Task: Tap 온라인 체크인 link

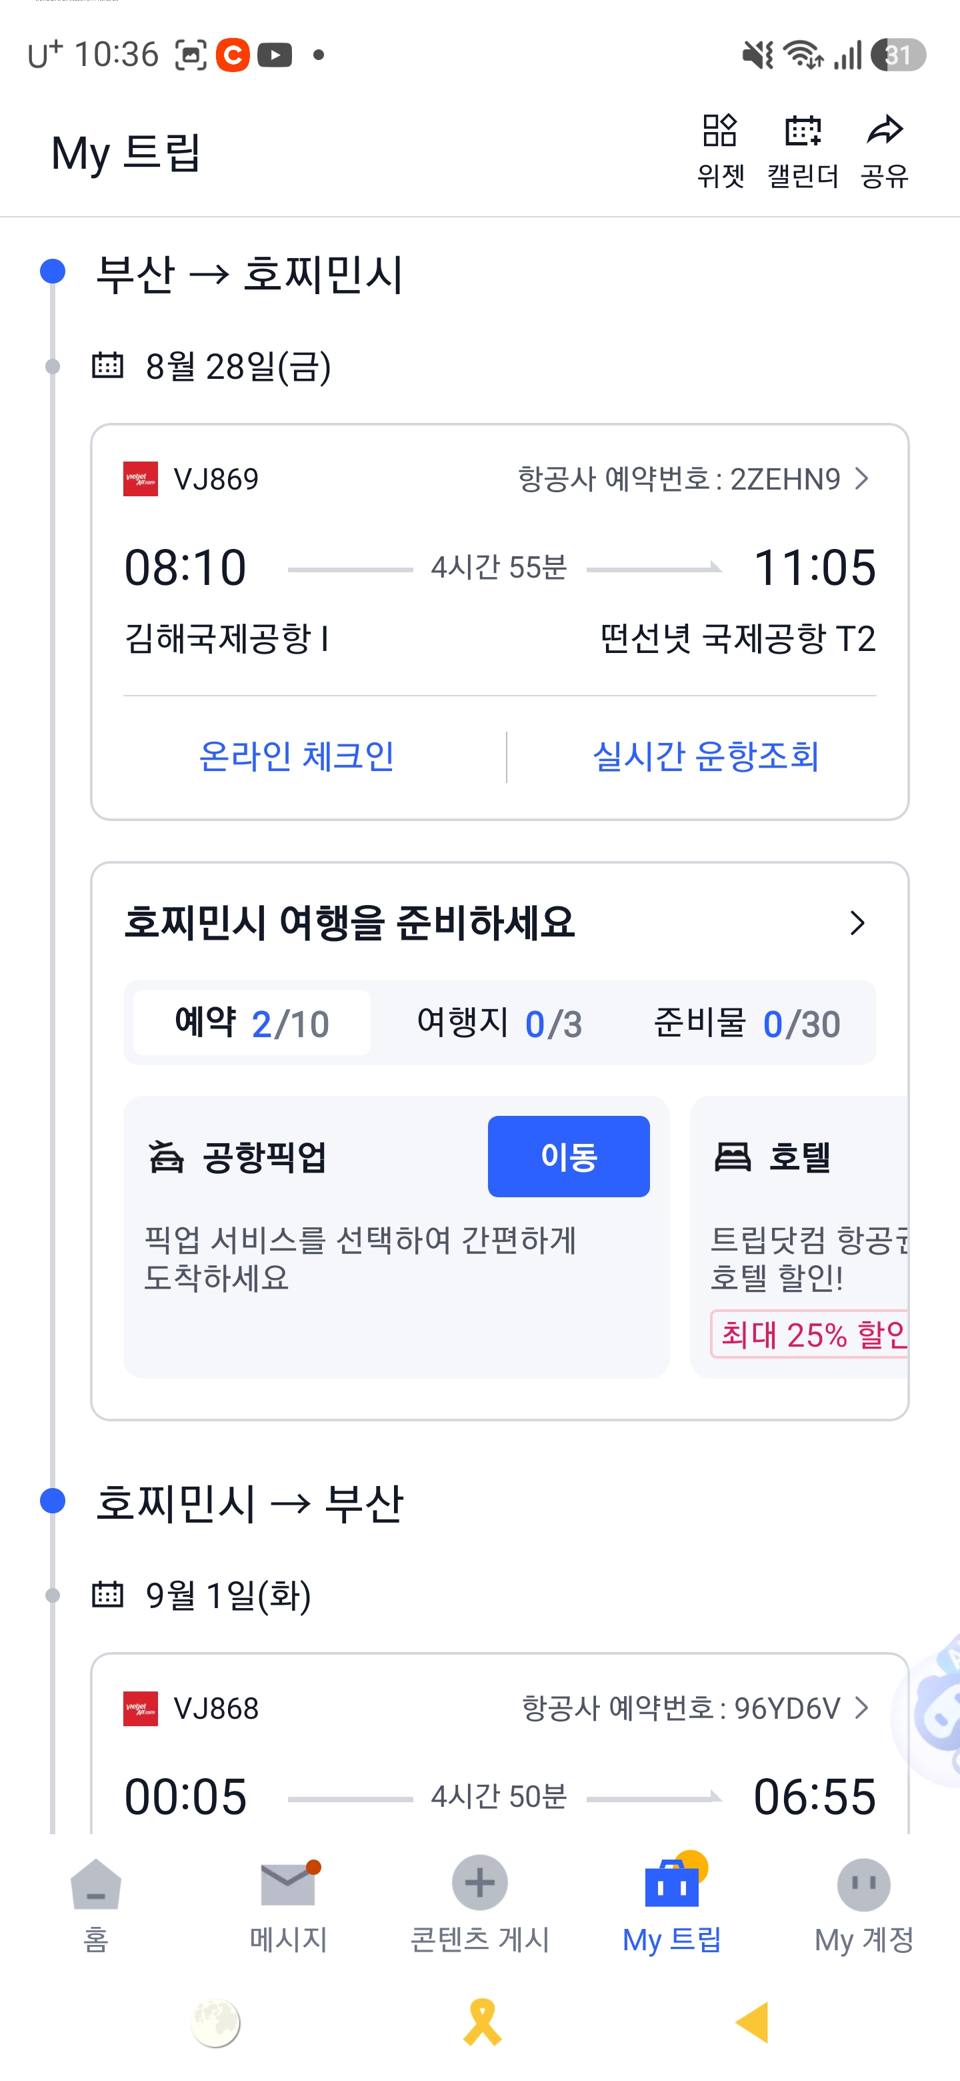Action: 296,756
